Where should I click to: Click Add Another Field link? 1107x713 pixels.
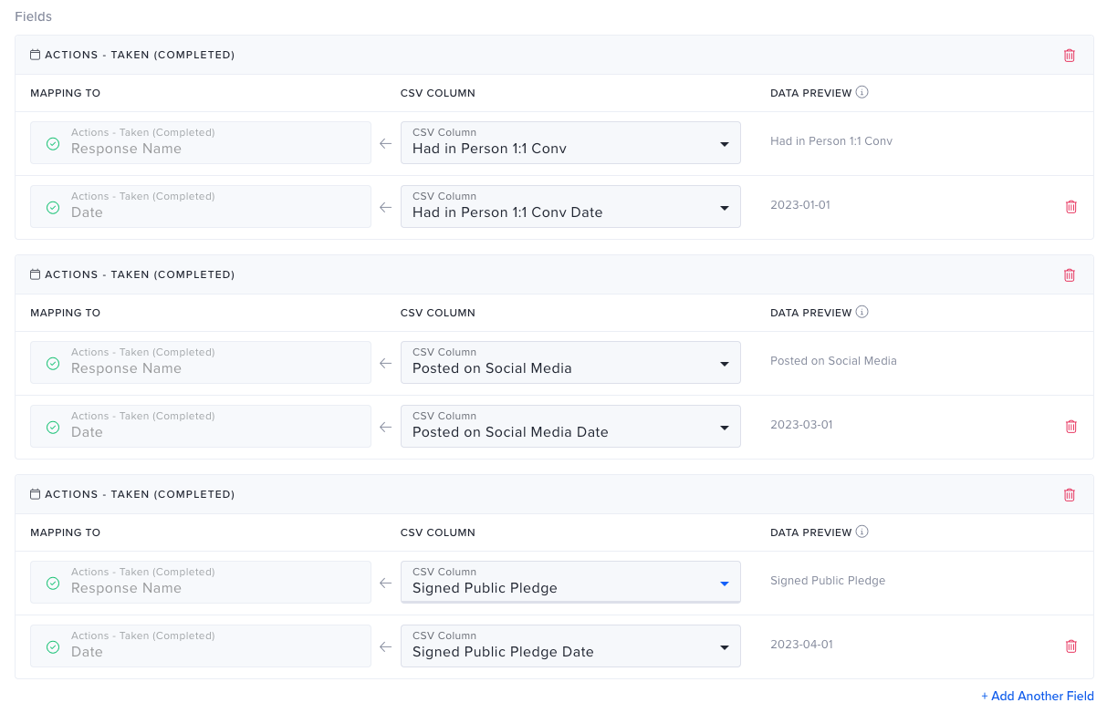point(1037,696)
